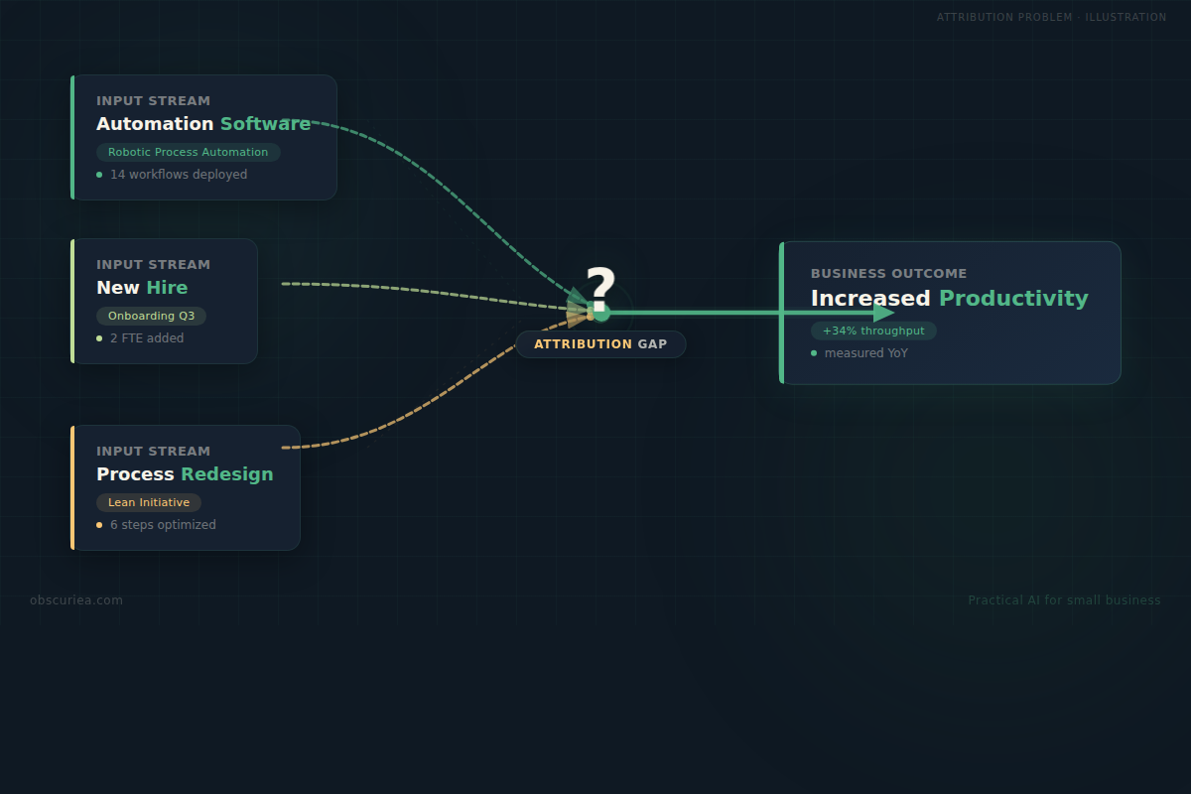This screenshot has height=794, width=1191.
Task: Click 'Practical AI for small business' tagline
Action: click(x=1064, y=600)
